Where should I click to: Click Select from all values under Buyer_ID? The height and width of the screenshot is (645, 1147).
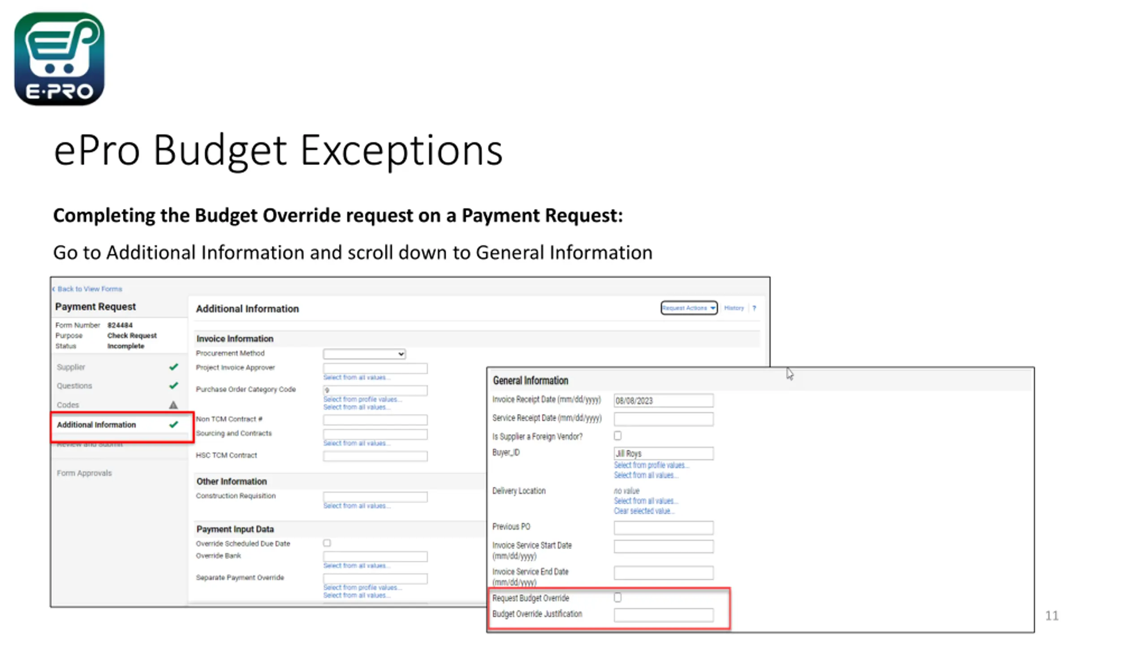click(x=646, y=475)
